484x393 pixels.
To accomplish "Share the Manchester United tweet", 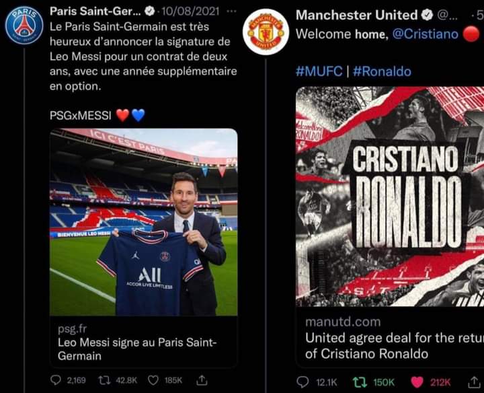I will [474, 382].
